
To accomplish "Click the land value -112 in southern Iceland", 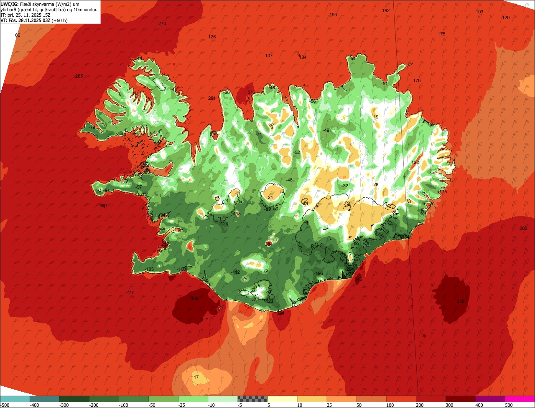I will (235, 272).
